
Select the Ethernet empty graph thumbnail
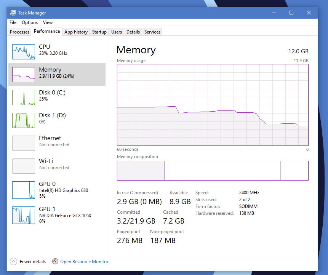coord(24,143)
